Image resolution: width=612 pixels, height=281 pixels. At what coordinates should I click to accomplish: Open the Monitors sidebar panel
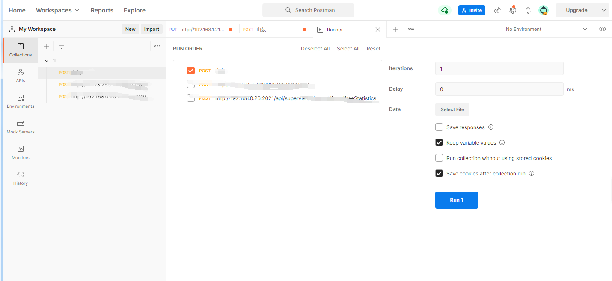[x=21, y=153]
